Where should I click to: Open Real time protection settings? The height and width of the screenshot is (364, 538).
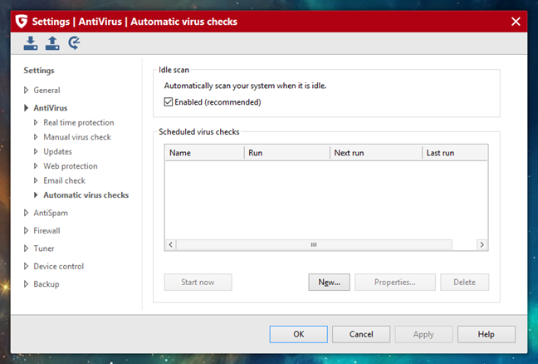pyautogui.click(x=79, y=123)
